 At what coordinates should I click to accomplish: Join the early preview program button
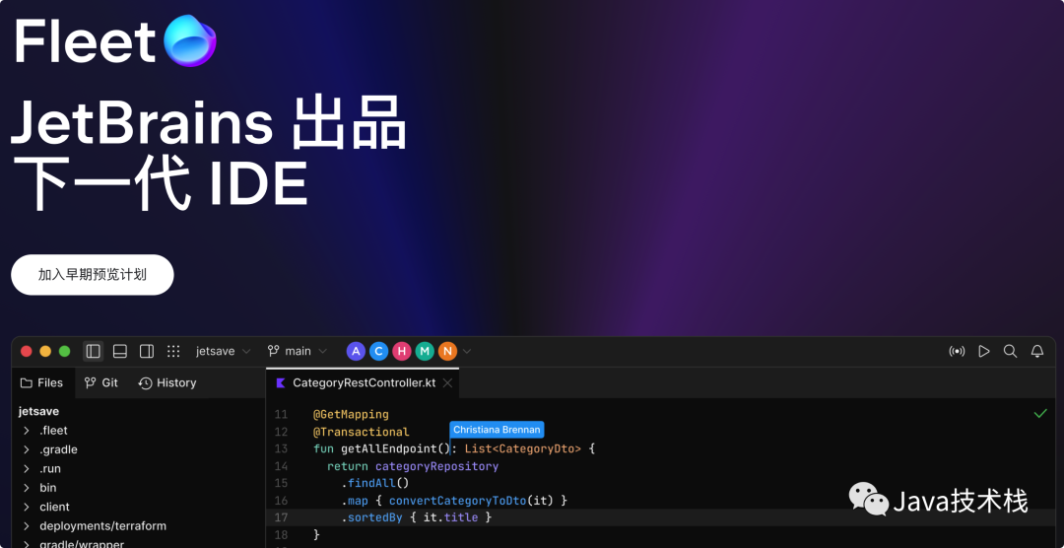pyautogui.click(x=93, y=275)
